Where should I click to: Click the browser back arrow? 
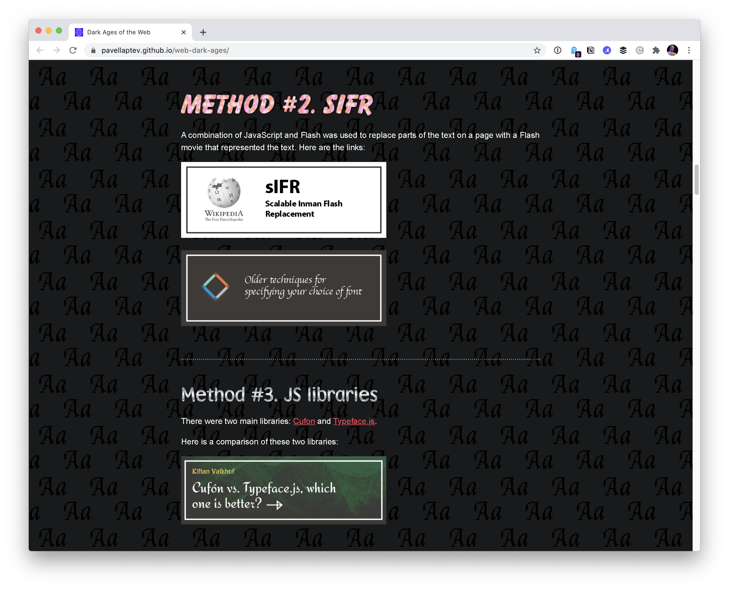[40, 50]
